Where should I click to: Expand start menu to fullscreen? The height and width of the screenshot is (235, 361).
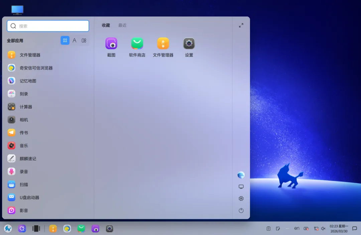click(241, 25)
